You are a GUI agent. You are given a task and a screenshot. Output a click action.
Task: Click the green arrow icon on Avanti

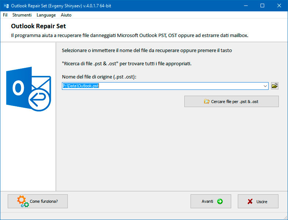point(220,201)
